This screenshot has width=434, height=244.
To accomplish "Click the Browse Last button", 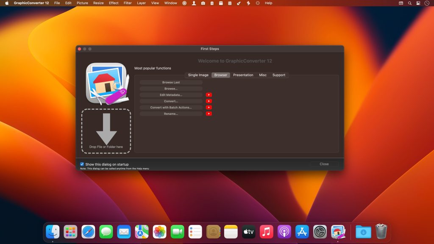I will pos(171,82).
